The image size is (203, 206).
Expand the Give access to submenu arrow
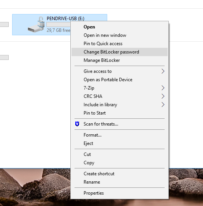click(163, 71)
